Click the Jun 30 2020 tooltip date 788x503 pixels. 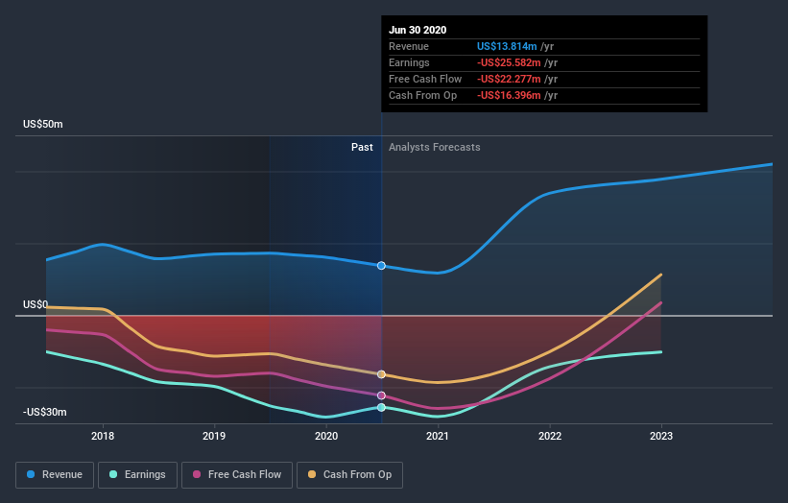pos(418,30)
